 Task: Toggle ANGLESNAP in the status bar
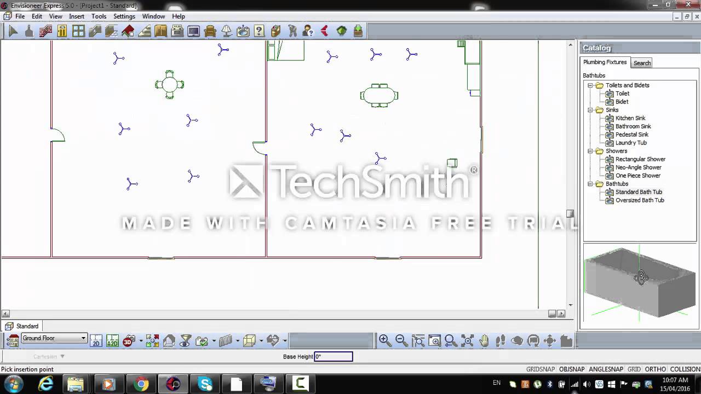coord(606,369)
